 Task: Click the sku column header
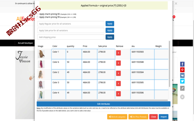[x=133, y=46]
